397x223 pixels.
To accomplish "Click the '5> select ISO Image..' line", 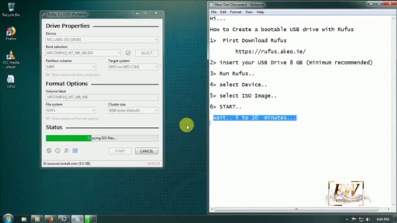I will point(243,96).
